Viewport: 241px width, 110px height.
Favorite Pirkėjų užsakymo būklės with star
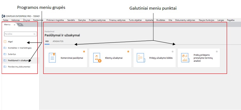pyautogui.click(x=173, y=52)
